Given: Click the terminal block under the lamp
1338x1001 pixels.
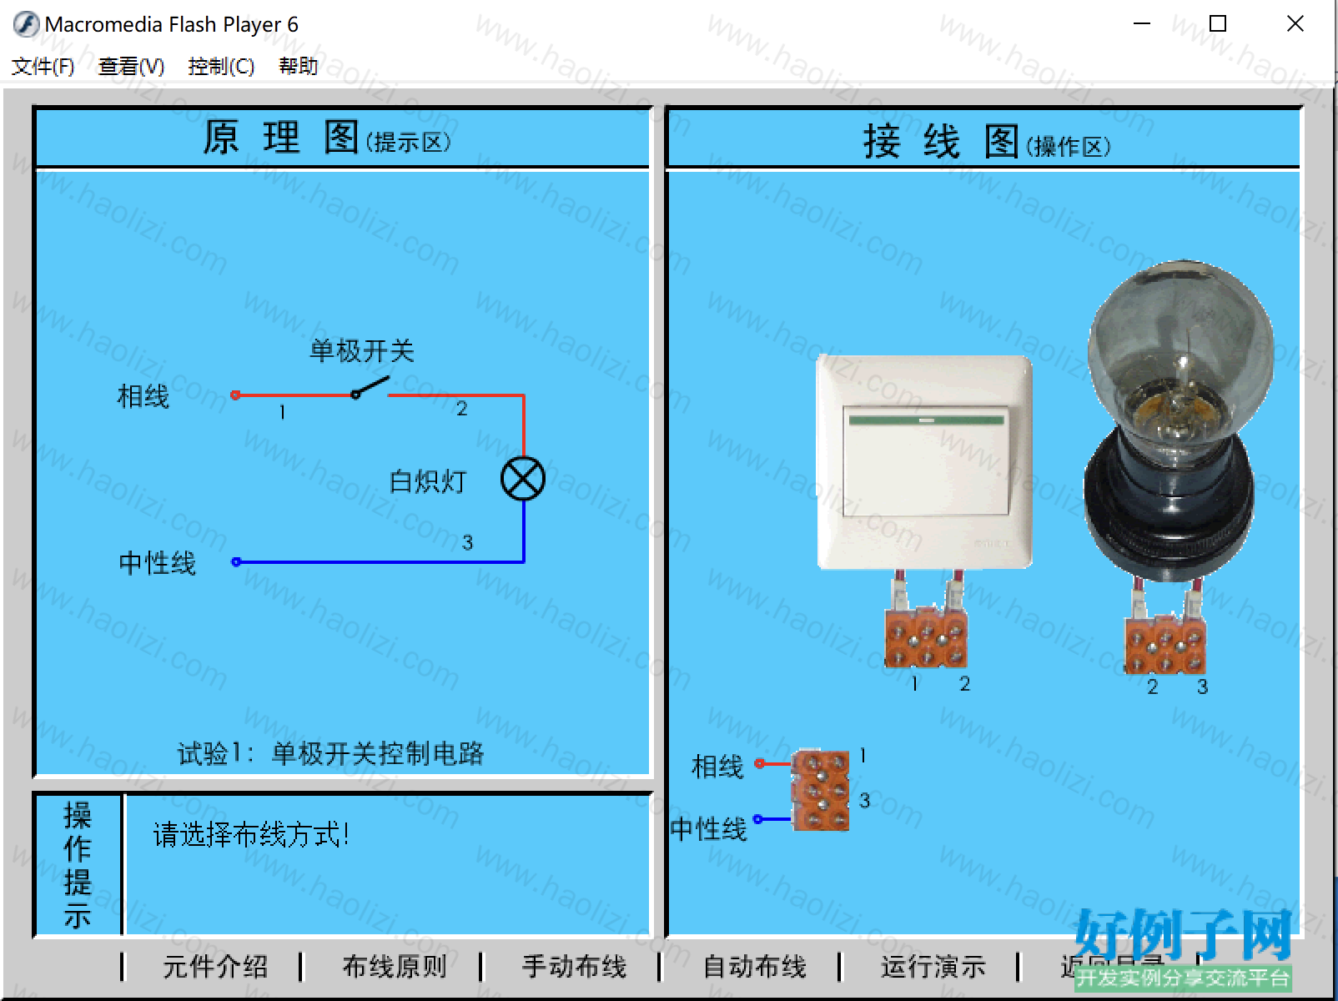Looking at the screenshot, I should (x=1165, y=645).
